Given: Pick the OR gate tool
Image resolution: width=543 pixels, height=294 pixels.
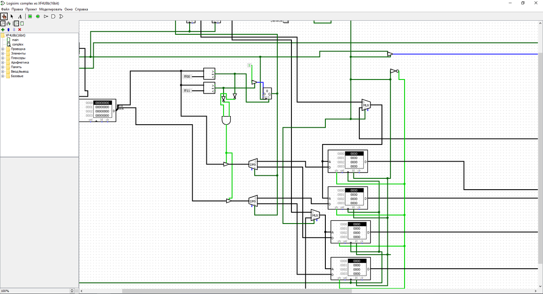Looking at the screenshot, I should 61,16.
